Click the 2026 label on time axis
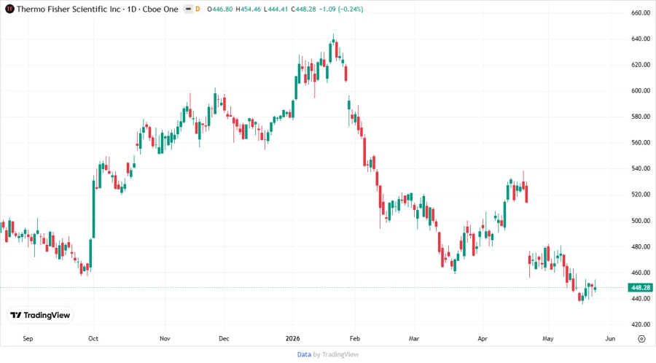Screen dimensions: 656x363 [293, 338]
